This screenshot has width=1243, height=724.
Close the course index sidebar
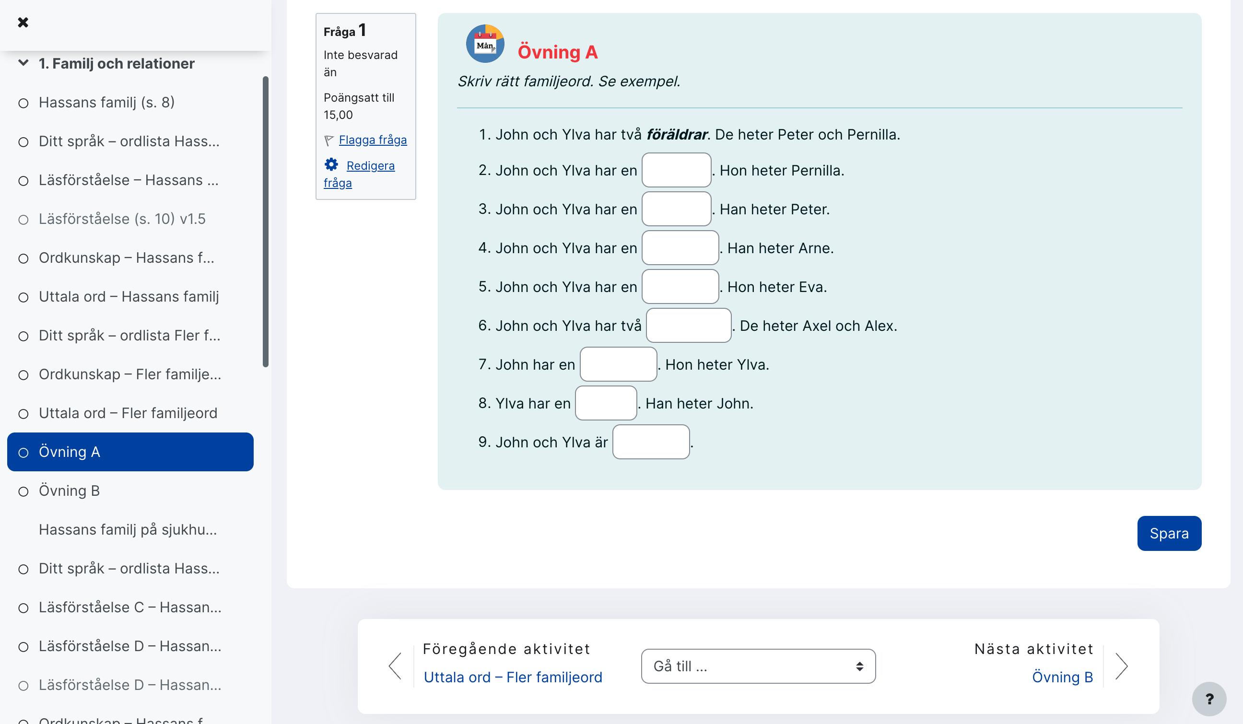[23, 22]
